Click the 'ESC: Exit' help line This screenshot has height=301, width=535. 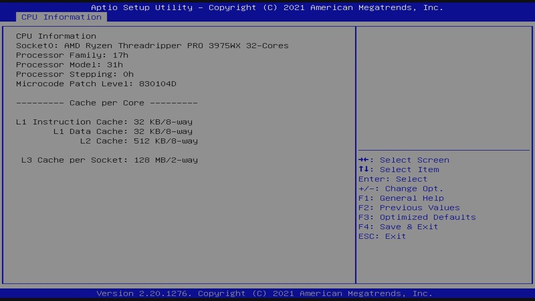tap(382, 237)
